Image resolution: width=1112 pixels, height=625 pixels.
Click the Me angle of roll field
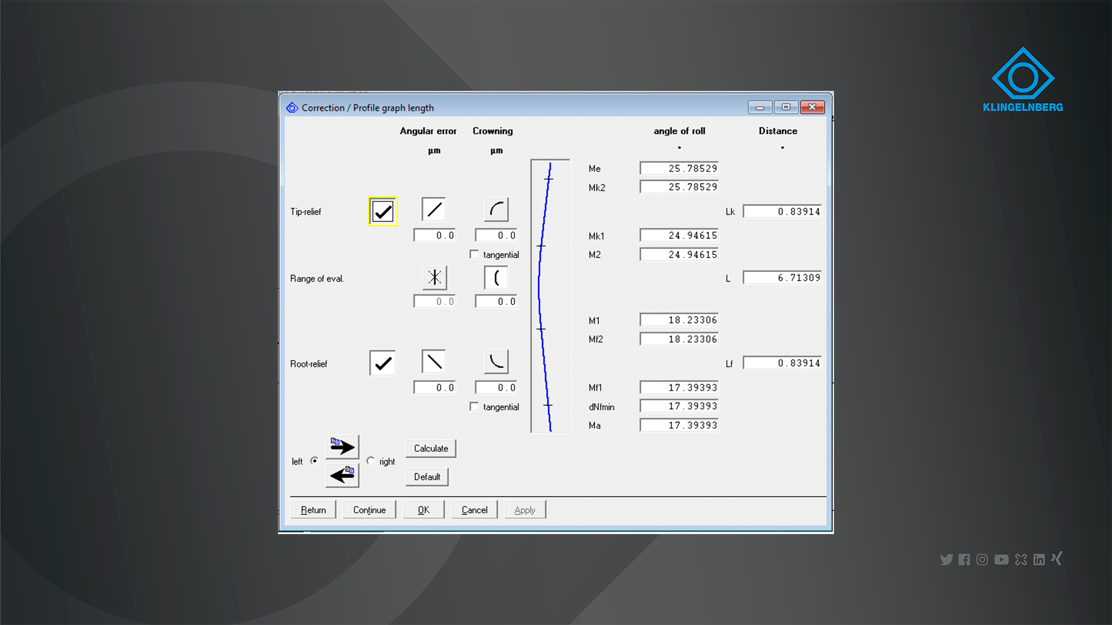point(679,168)
